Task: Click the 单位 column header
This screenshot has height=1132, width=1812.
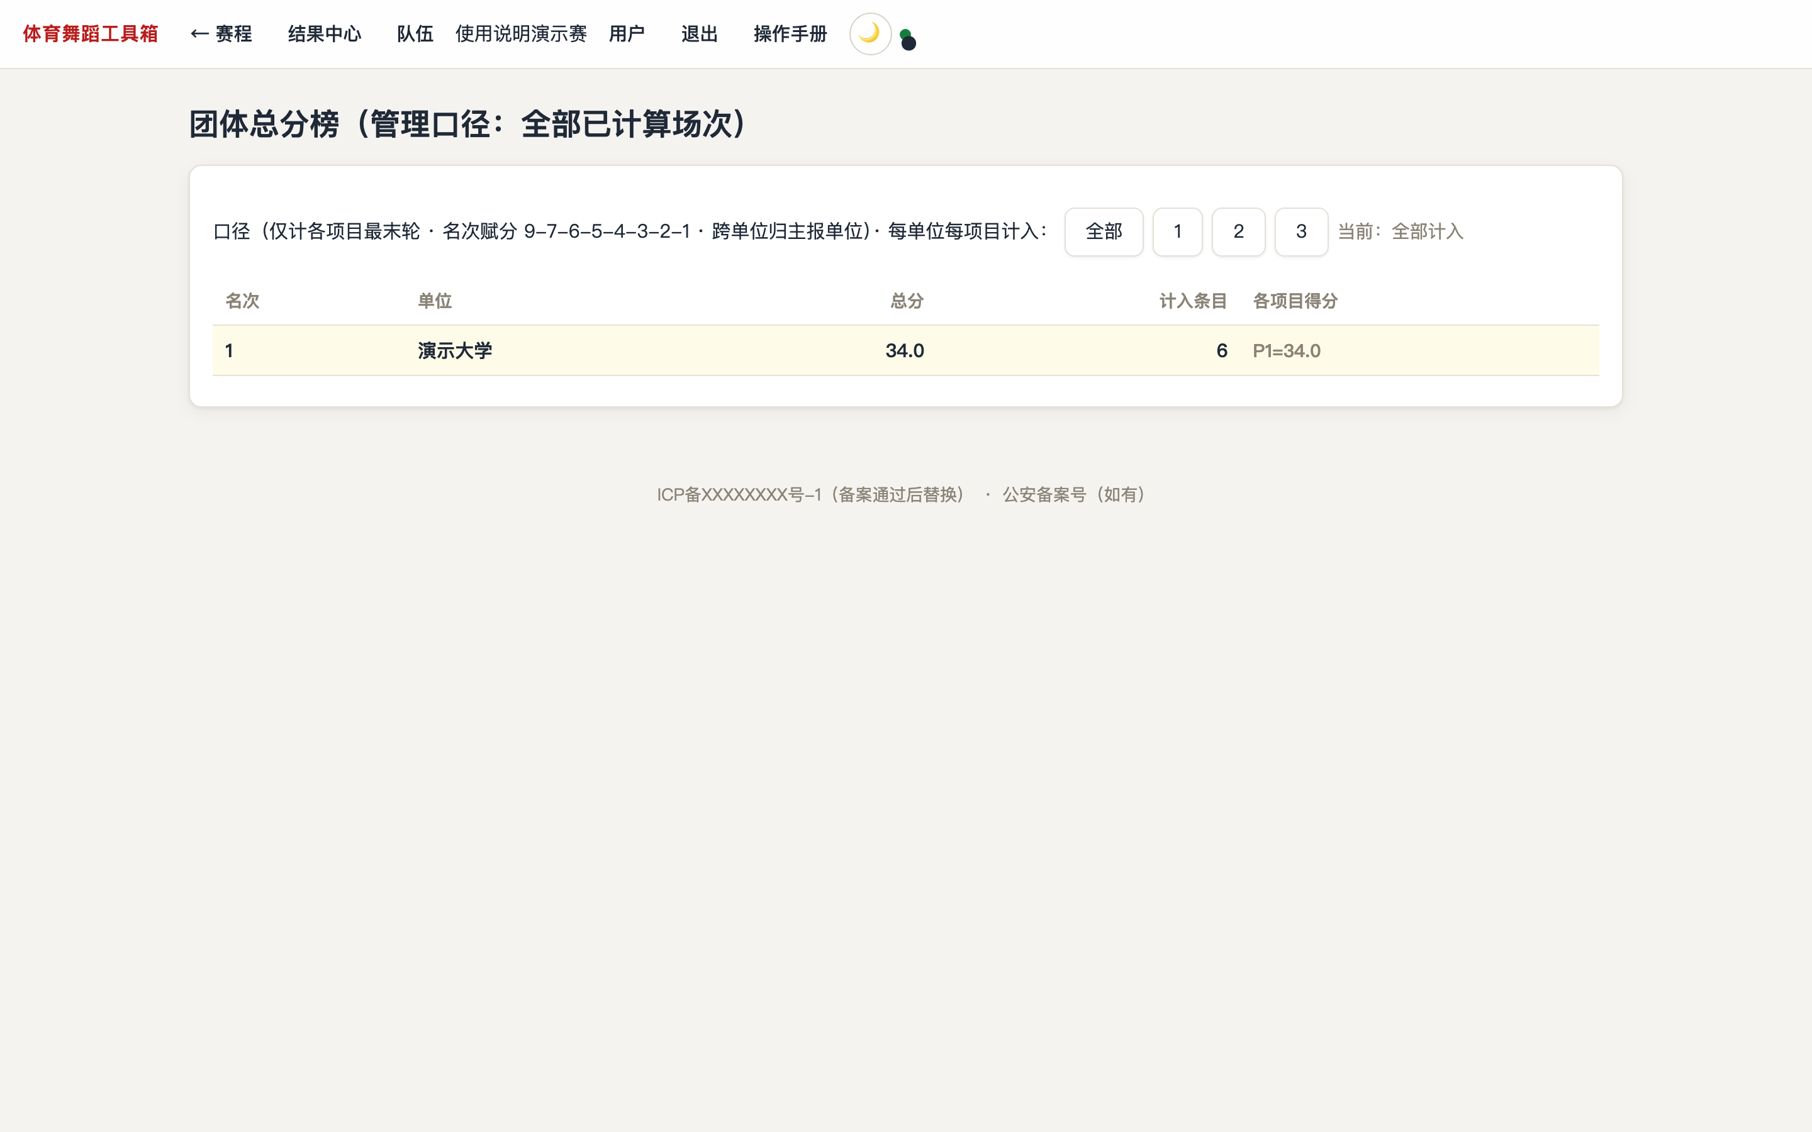Action: 434,301
